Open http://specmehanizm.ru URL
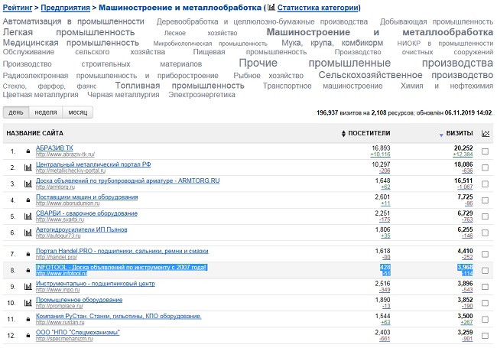497x348 pixels. tap(64, 339)
